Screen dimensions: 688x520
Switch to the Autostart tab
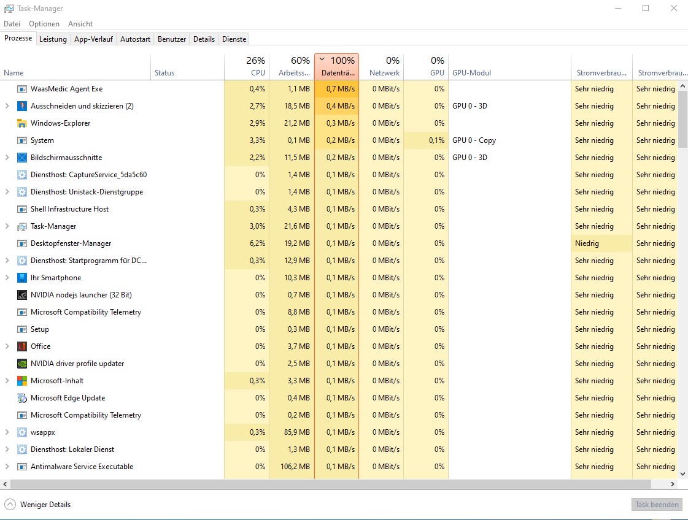[x=135, y=39]
